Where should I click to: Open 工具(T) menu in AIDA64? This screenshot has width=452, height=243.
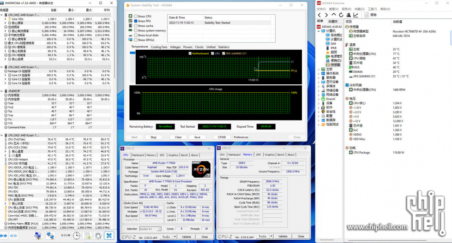click(x=372, y=9)
